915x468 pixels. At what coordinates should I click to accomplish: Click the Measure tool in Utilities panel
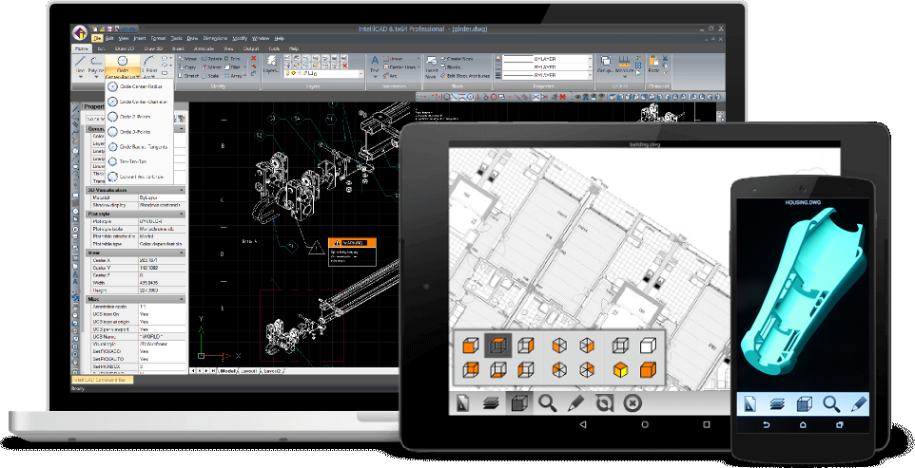click(x=624, y=66)
